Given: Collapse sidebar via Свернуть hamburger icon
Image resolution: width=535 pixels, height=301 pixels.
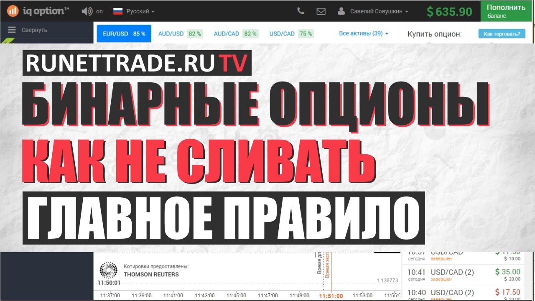Looking at the screenshot, I should 12,30.
